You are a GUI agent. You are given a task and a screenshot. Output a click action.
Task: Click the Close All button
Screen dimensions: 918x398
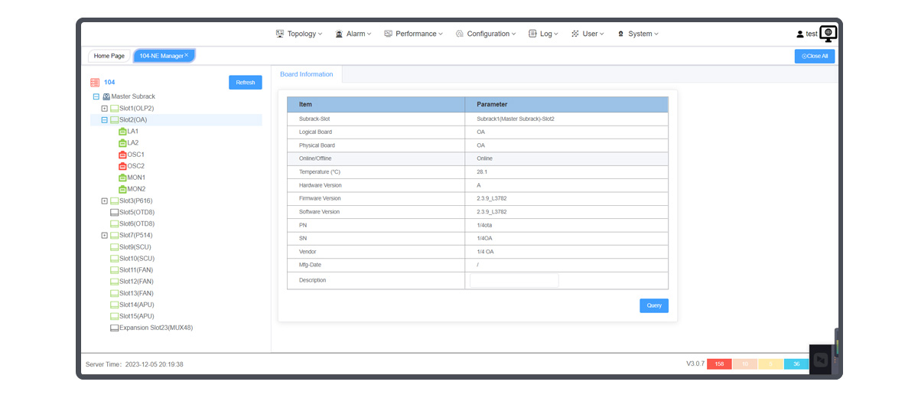[815, 56]
